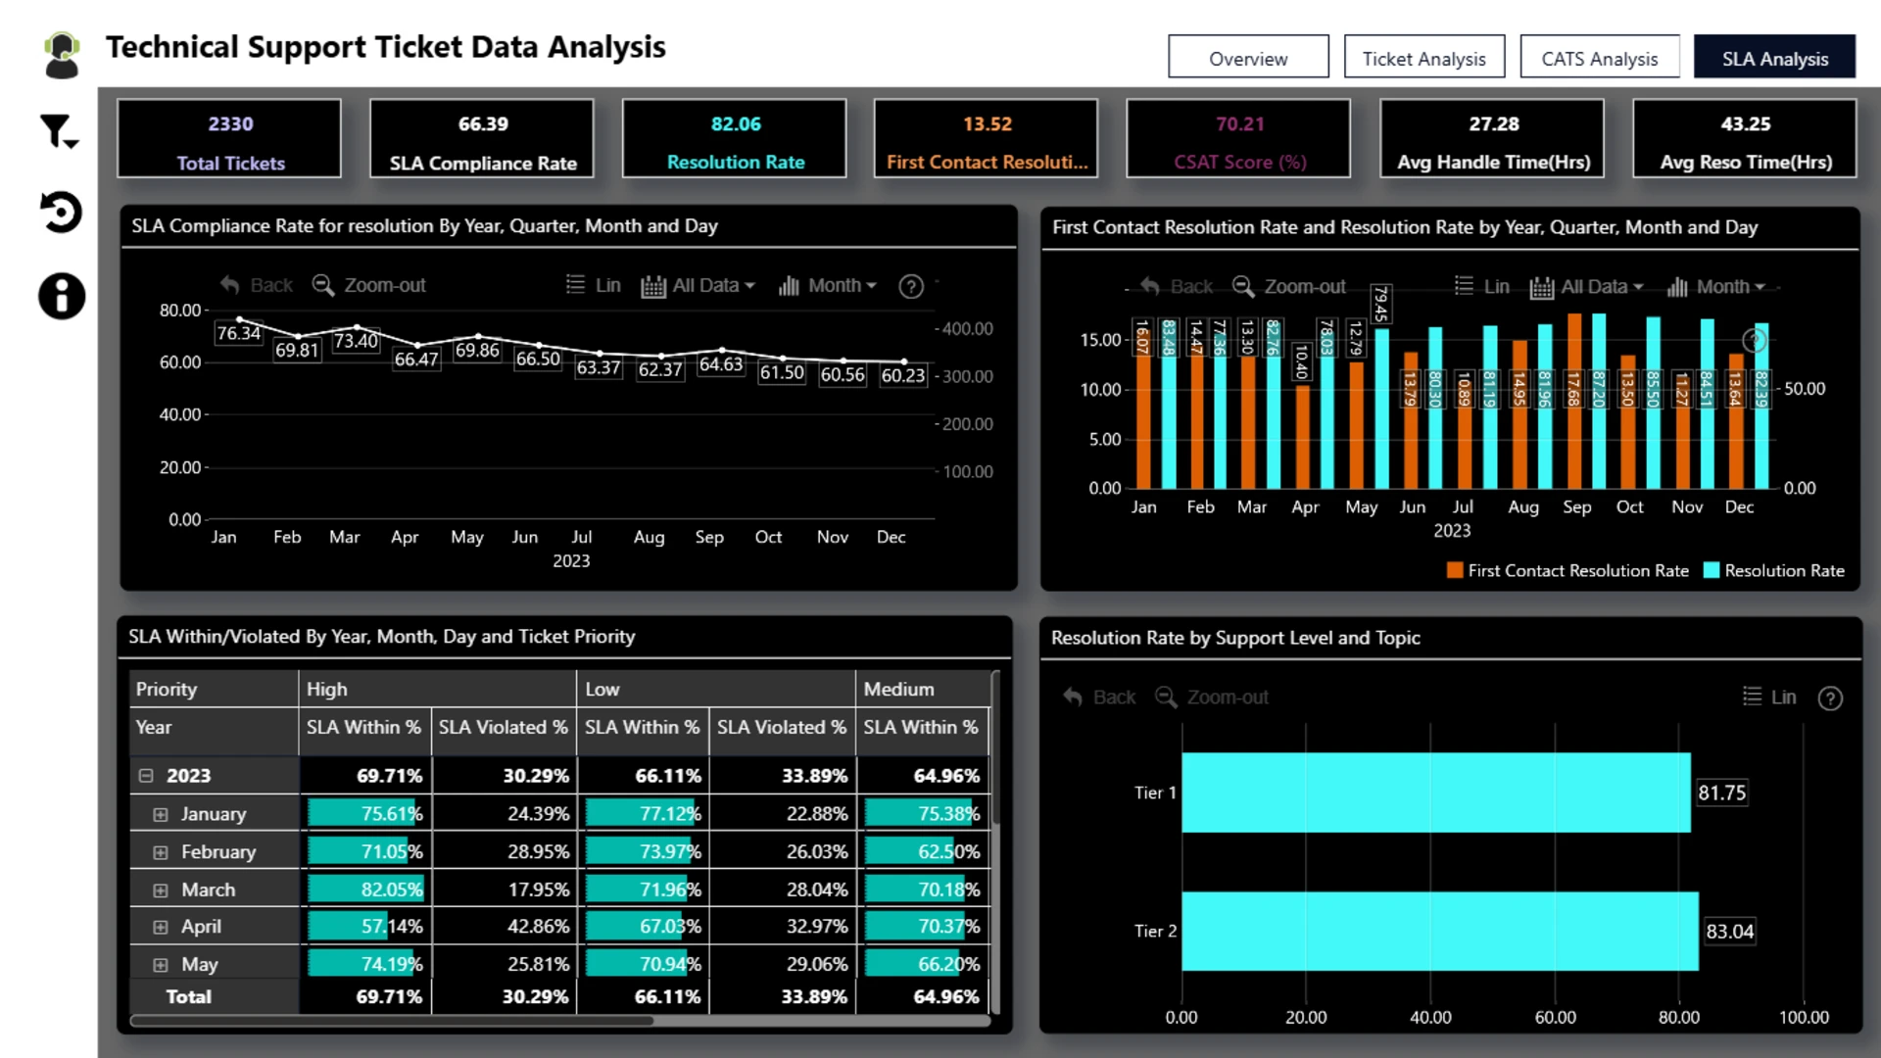Image resolution: width=1881 pixels, height=1058 pixels.
Task: Click the First Contact Resolution Rate legend swatch
Action: [1454, 570]
